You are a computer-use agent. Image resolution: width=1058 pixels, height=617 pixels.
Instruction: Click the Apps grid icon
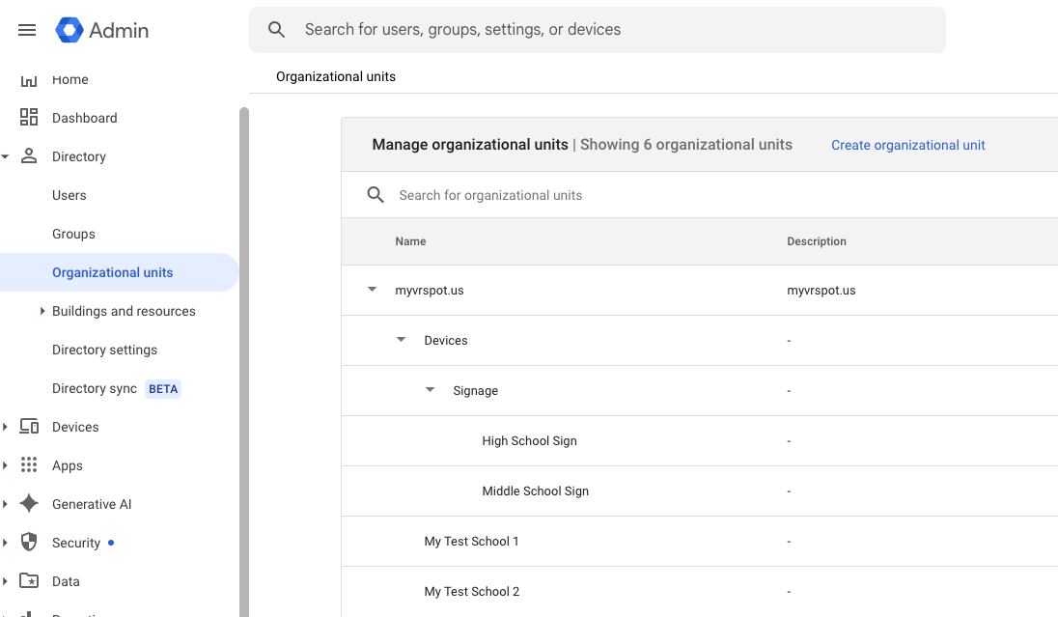(x=29, y=465)
